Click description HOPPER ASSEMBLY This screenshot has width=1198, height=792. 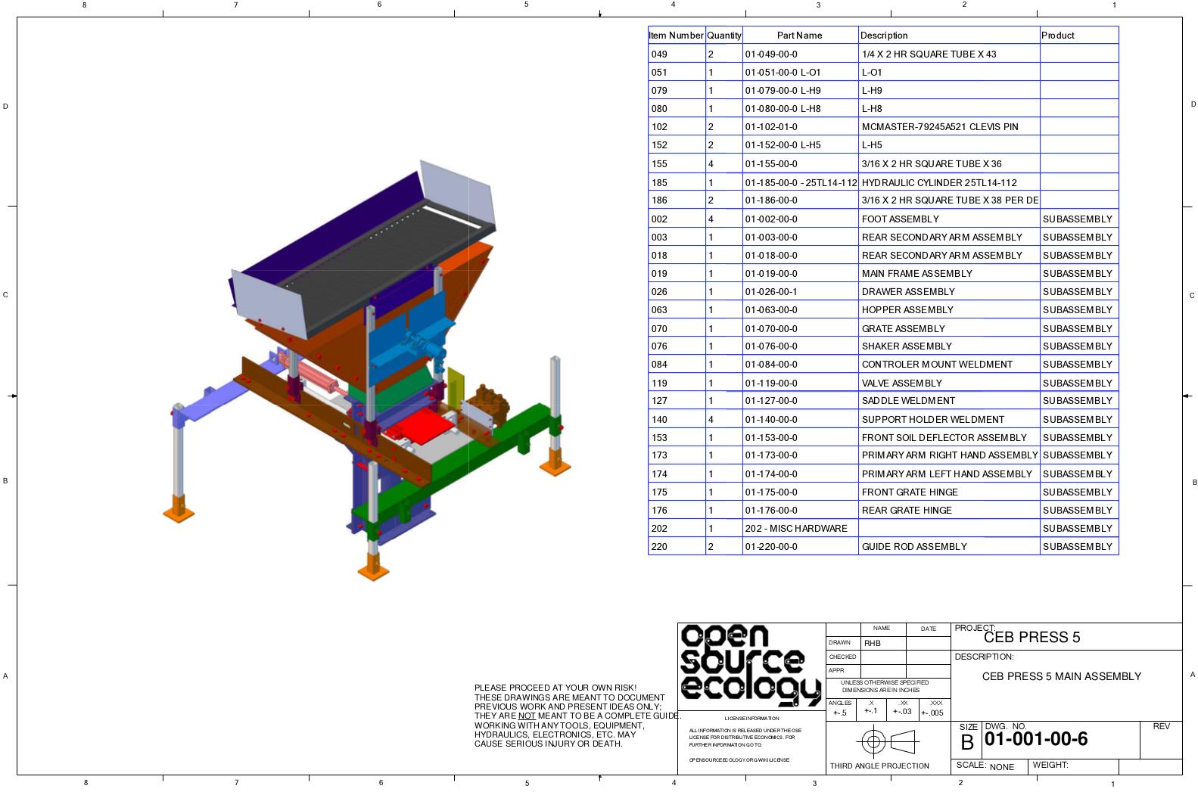click(907, 310)
